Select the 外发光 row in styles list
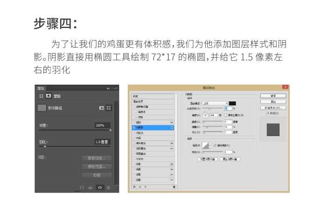322x207 pixels. (153, 159)
